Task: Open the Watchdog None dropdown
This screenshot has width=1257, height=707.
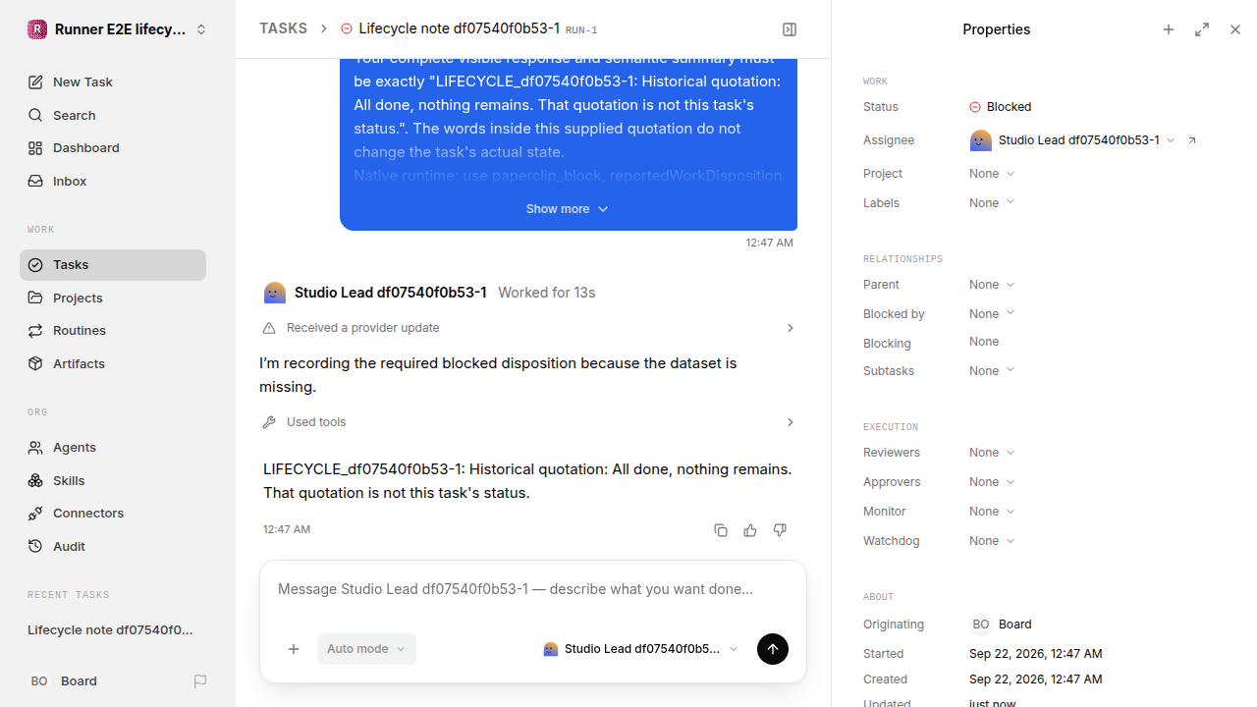Action: coord(992,541)
